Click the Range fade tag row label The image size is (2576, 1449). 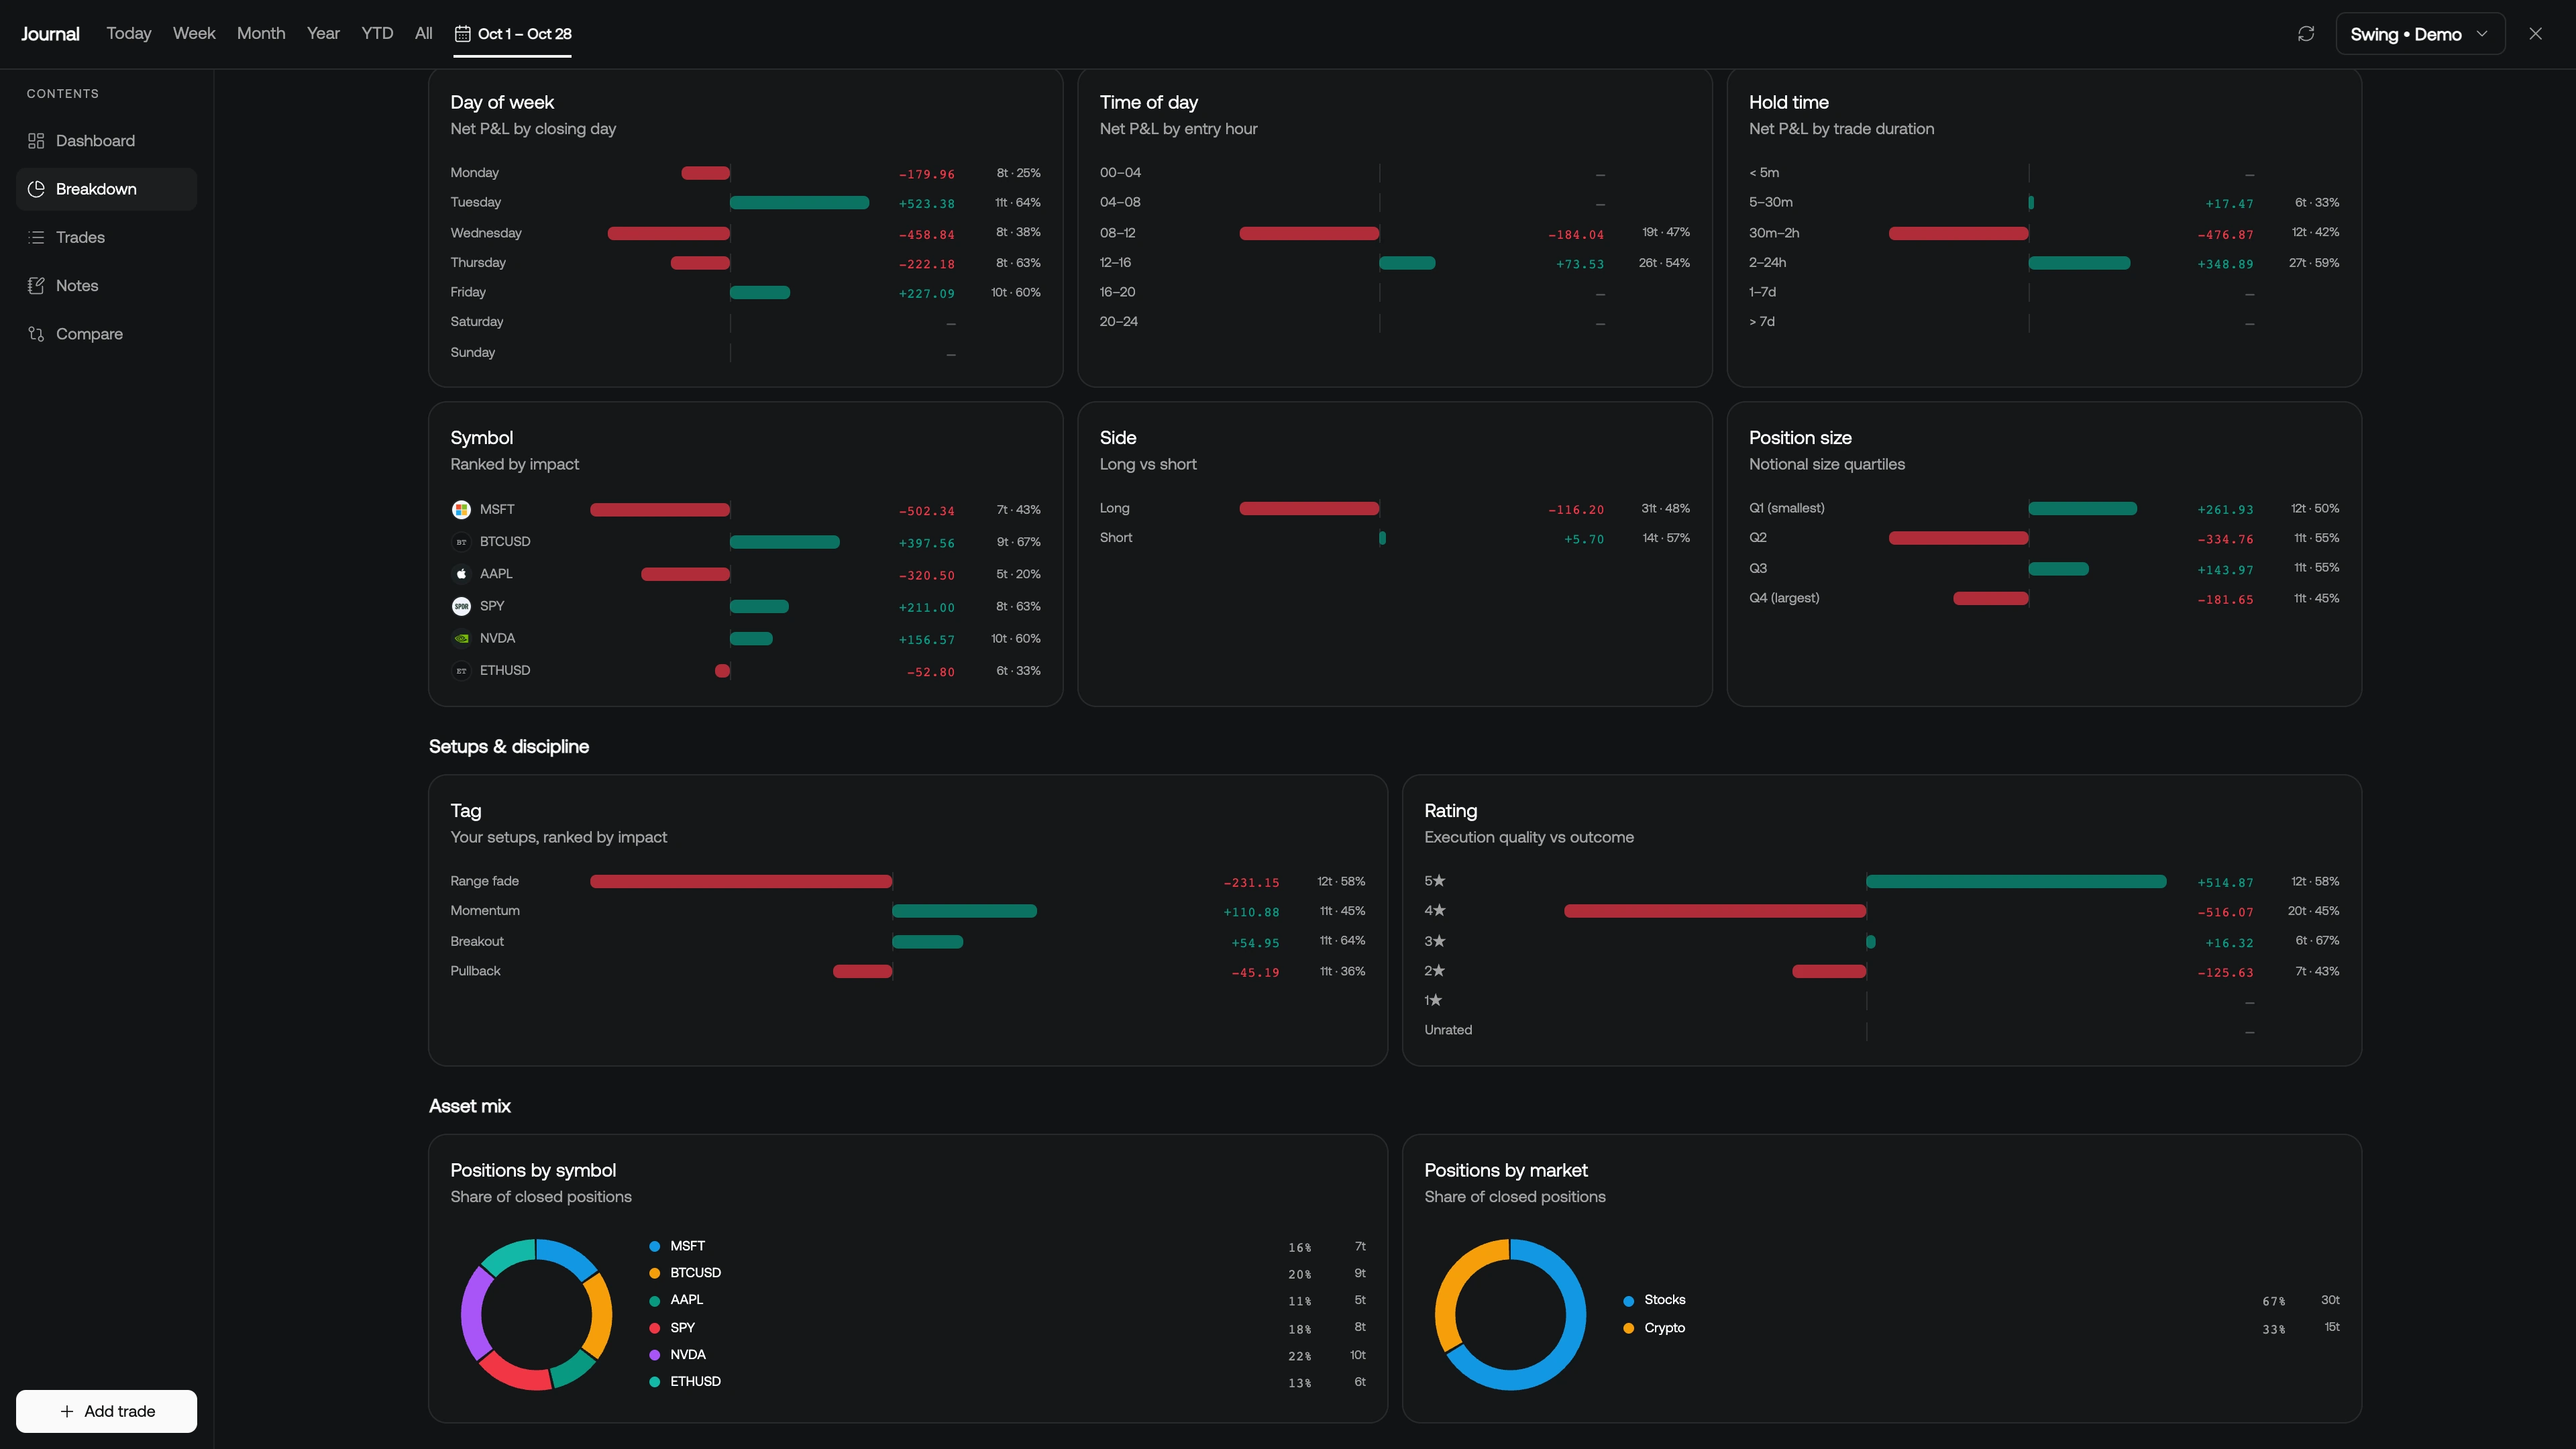484,881
